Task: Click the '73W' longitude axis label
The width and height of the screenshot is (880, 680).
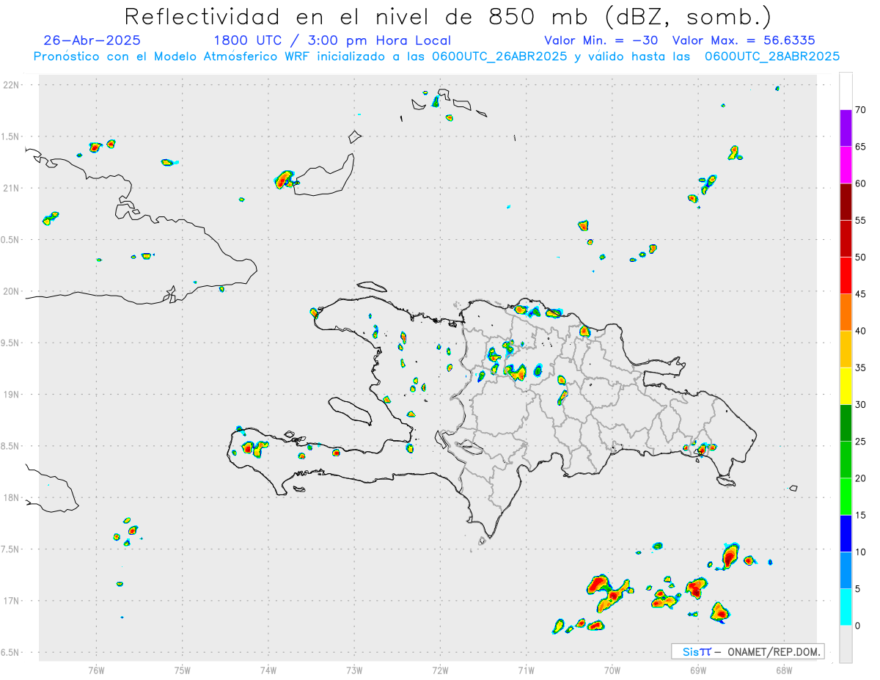Action: pos(354,670)
